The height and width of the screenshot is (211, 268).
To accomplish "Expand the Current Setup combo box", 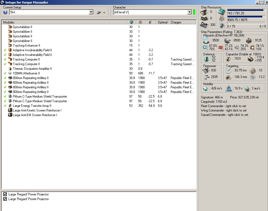I will coord(91,12).
